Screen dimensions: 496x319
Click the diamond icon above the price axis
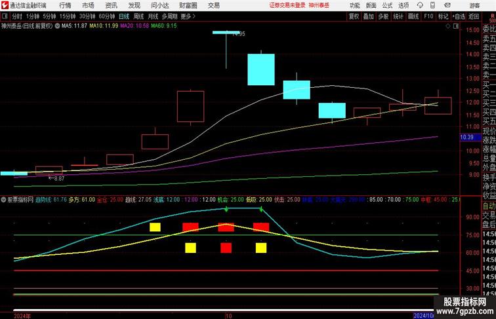point(448,26)
